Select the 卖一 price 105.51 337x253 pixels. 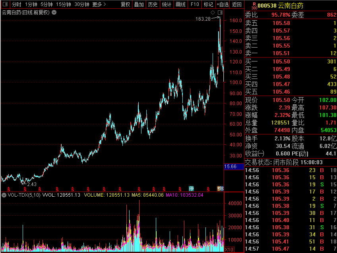281,53
